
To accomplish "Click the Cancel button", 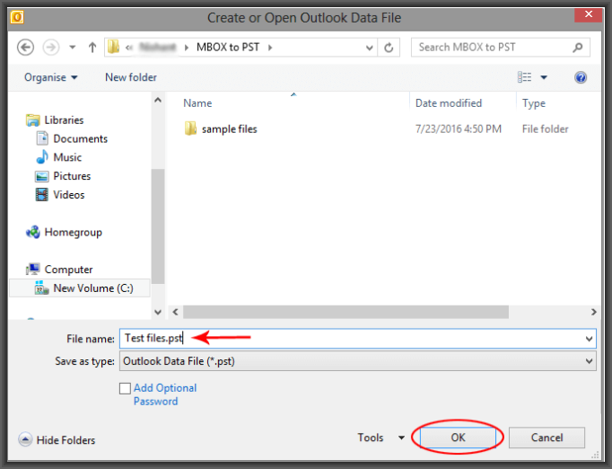I will [546, 438].
